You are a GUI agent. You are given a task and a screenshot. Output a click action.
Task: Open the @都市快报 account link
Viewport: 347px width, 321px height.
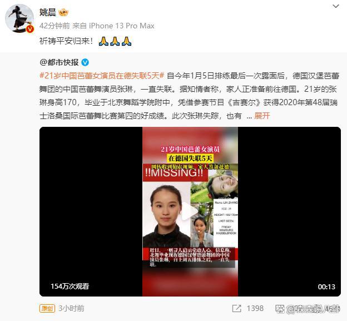[59, 62]
